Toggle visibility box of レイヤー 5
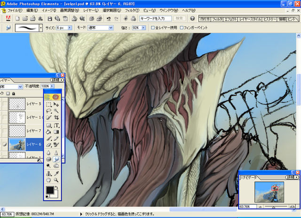 coord(4,103)
